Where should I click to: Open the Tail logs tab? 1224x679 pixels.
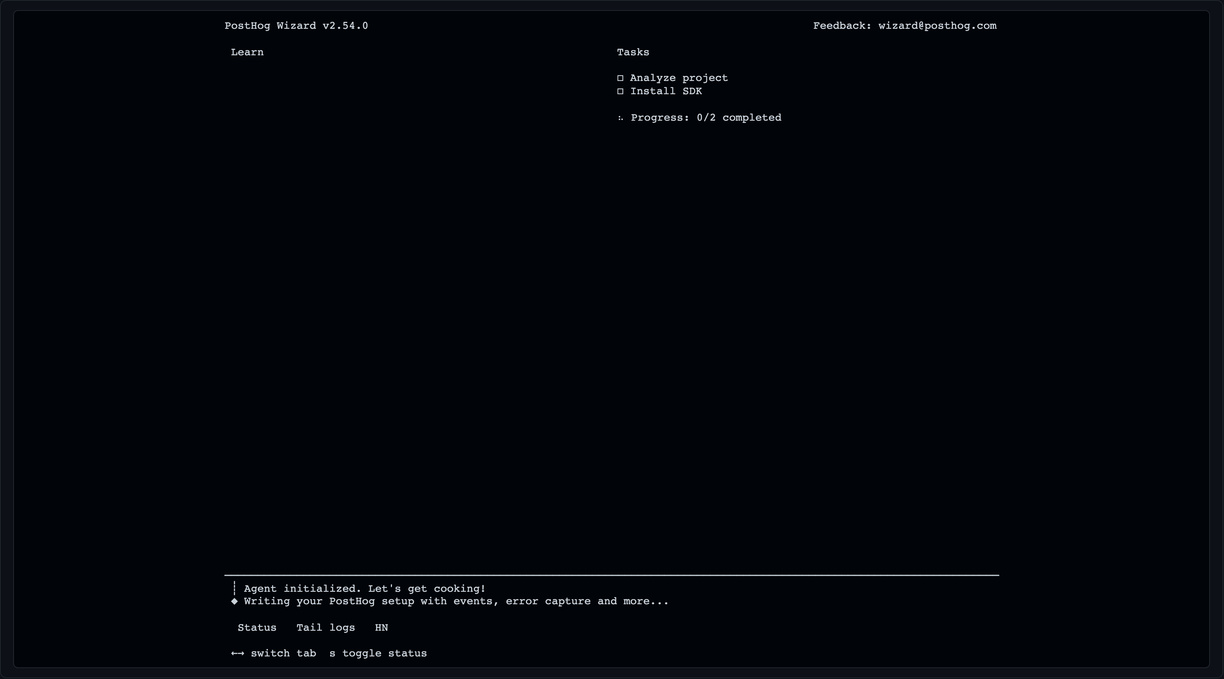(325, 628)
